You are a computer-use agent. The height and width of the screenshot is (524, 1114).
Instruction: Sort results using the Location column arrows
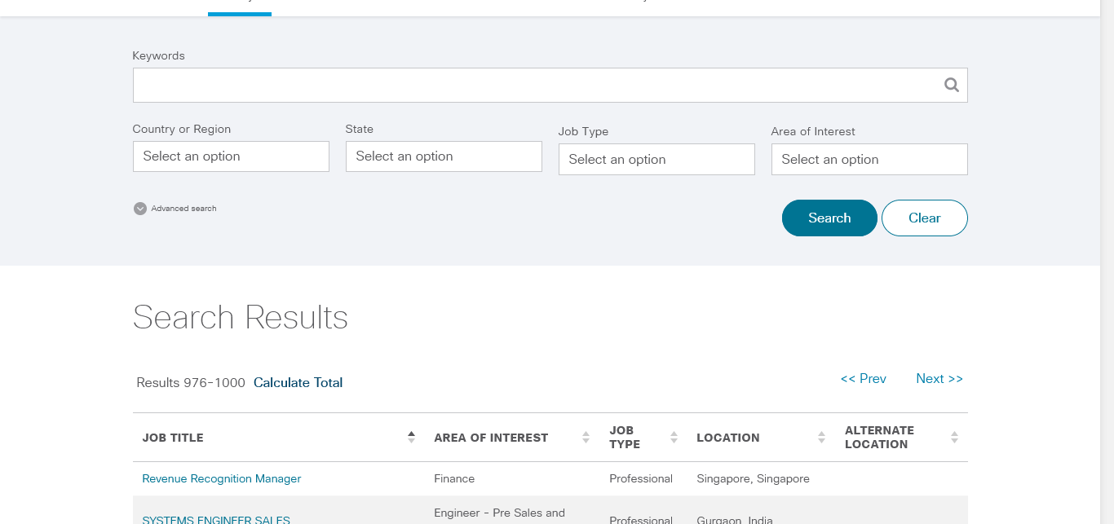[821, 438]
